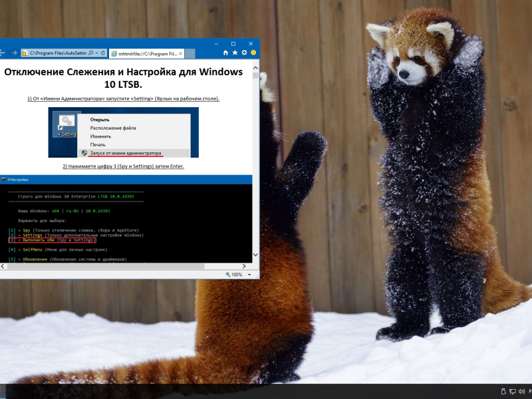Go to the home page icon
Screen dimensions: 532x399
coord(225,53)
